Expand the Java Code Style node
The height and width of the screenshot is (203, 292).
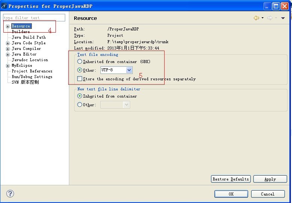[7, 43]
